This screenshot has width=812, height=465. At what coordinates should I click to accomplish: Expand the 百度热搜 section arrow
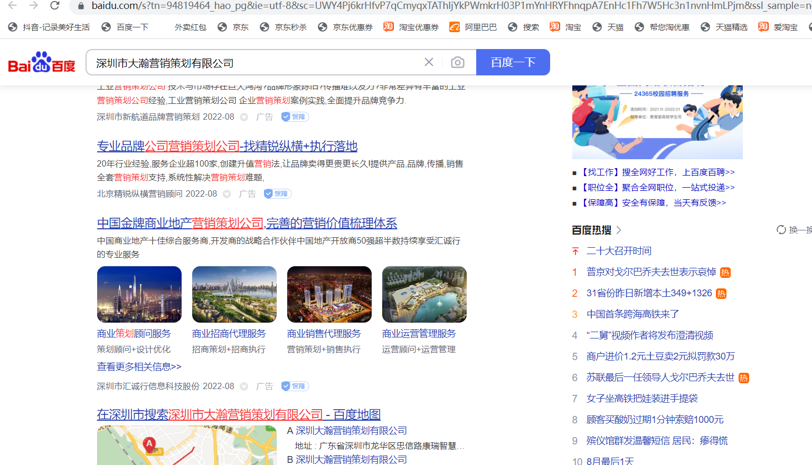tap(619, 230)
